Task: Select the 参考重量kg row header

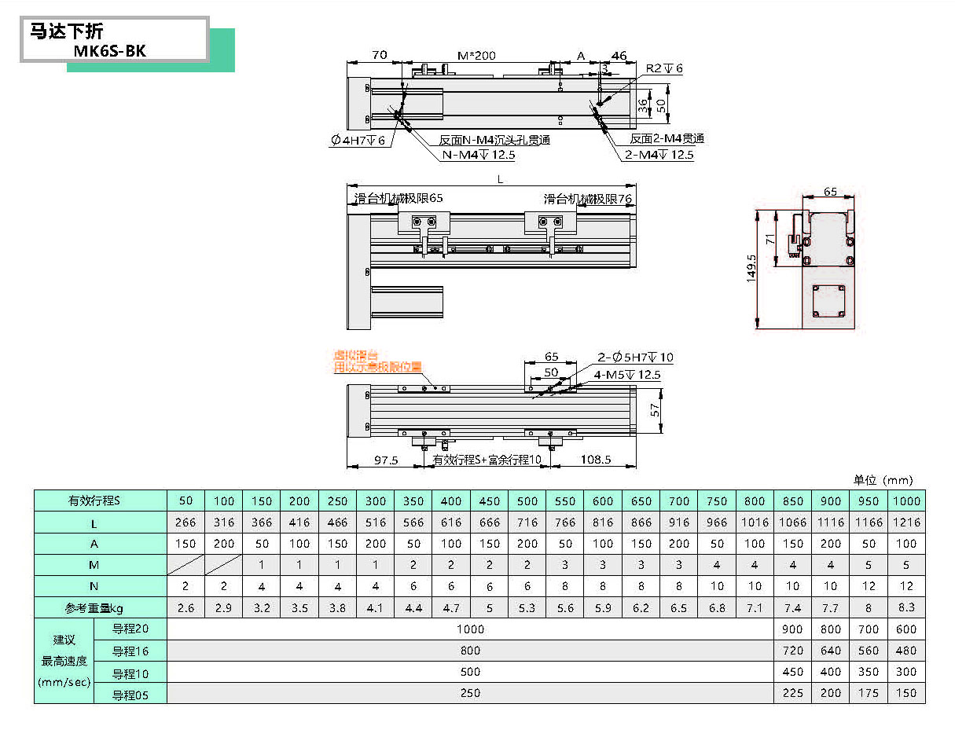Action: click(101, 607)
